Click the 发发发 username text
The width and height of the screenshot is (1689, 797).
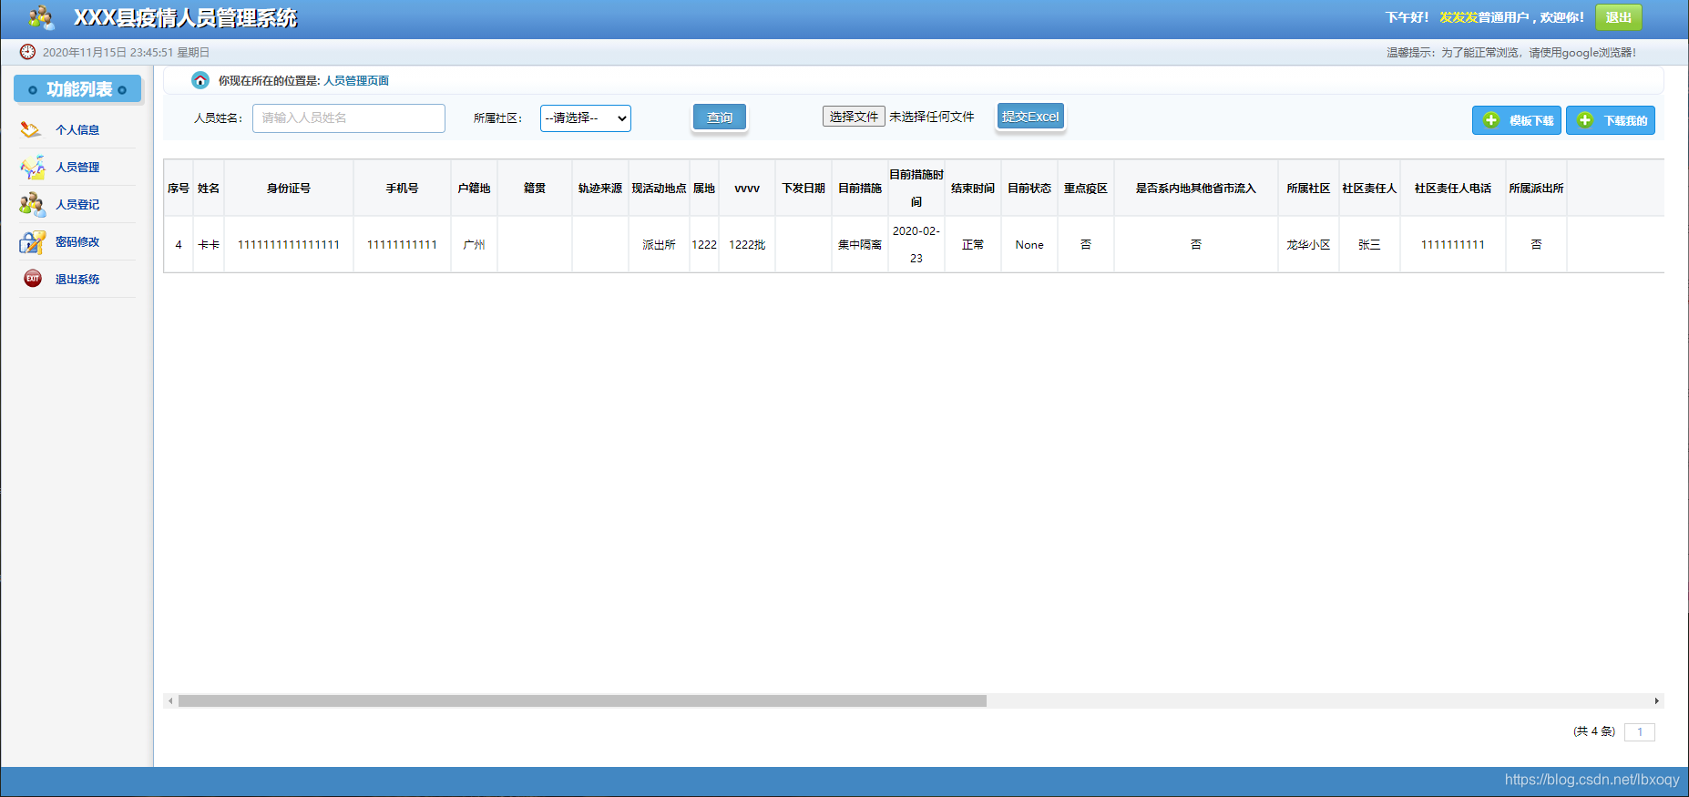click(1458, 17)
